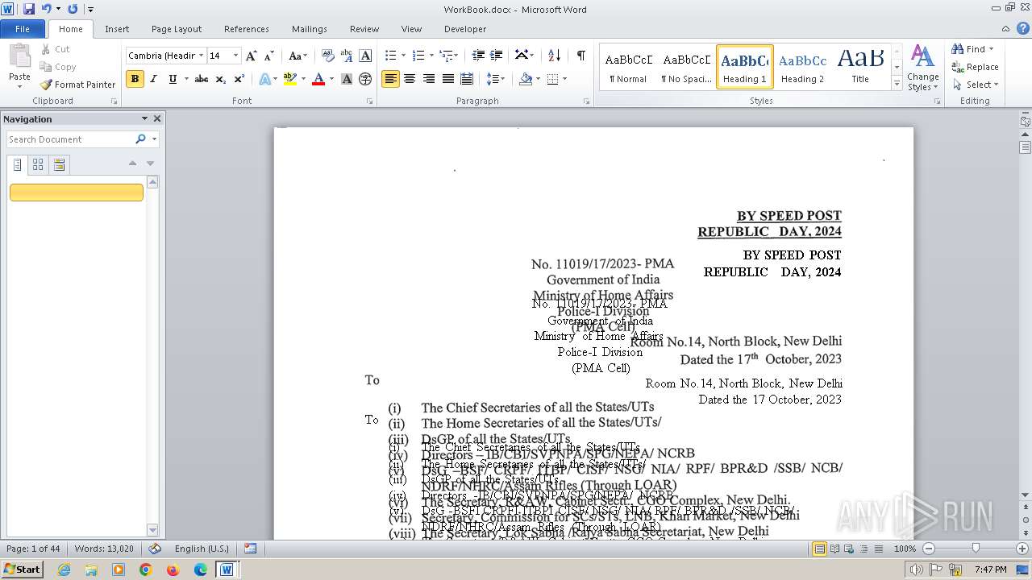Open the Find dropdown arrow
1032x580 pixels.
991,49
